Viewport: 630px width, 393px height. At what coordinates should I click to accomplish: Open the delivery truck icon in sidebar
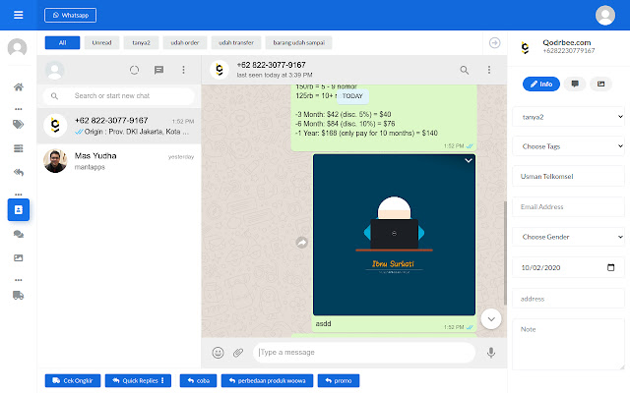[x=18, y=296]
